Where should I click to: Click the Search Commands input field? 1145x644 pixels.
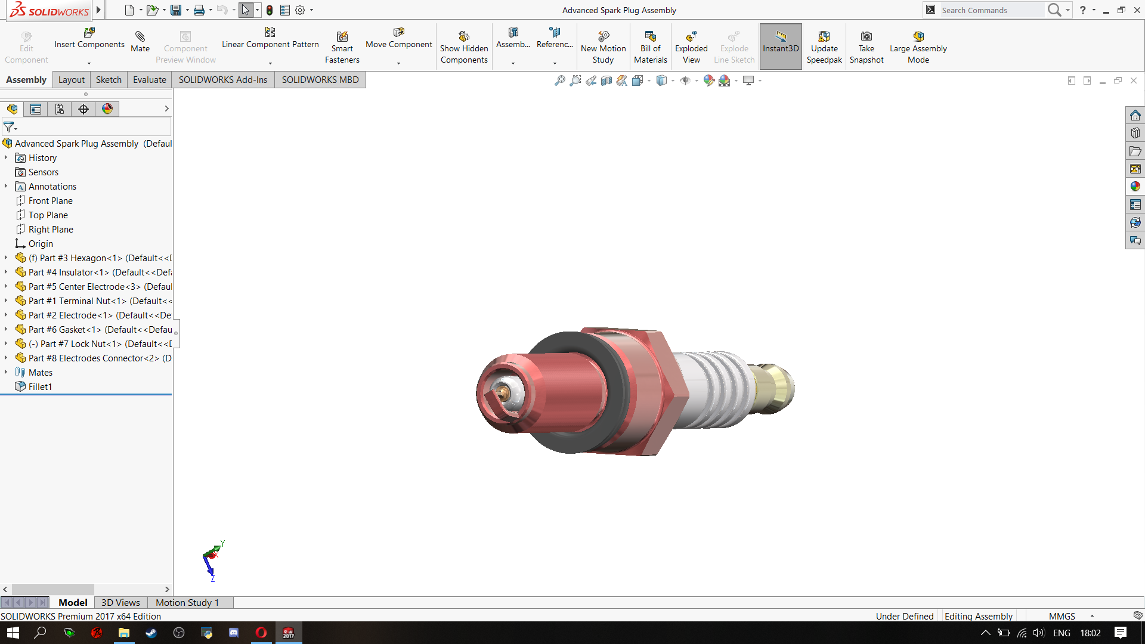990,10
